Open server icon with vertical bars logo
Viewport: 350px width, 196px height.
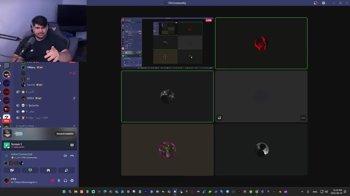click(7, 65)
